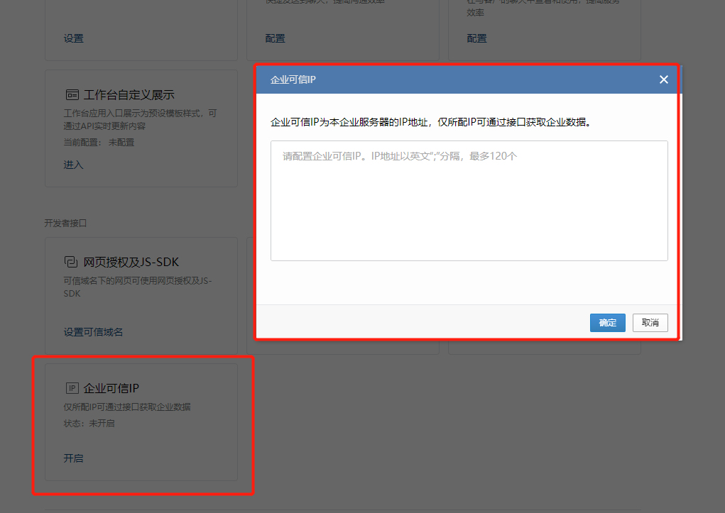Click the 开启 link on the 企业可信IP card
The image size is (725, 513).
[x=73, y=458]
